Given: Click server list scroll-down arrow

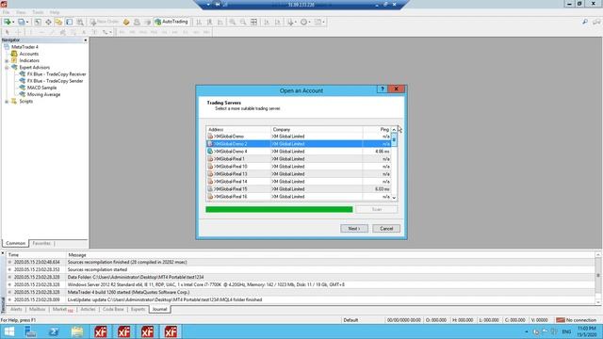Looking at the screenshot, I should (x=394, y=197).
